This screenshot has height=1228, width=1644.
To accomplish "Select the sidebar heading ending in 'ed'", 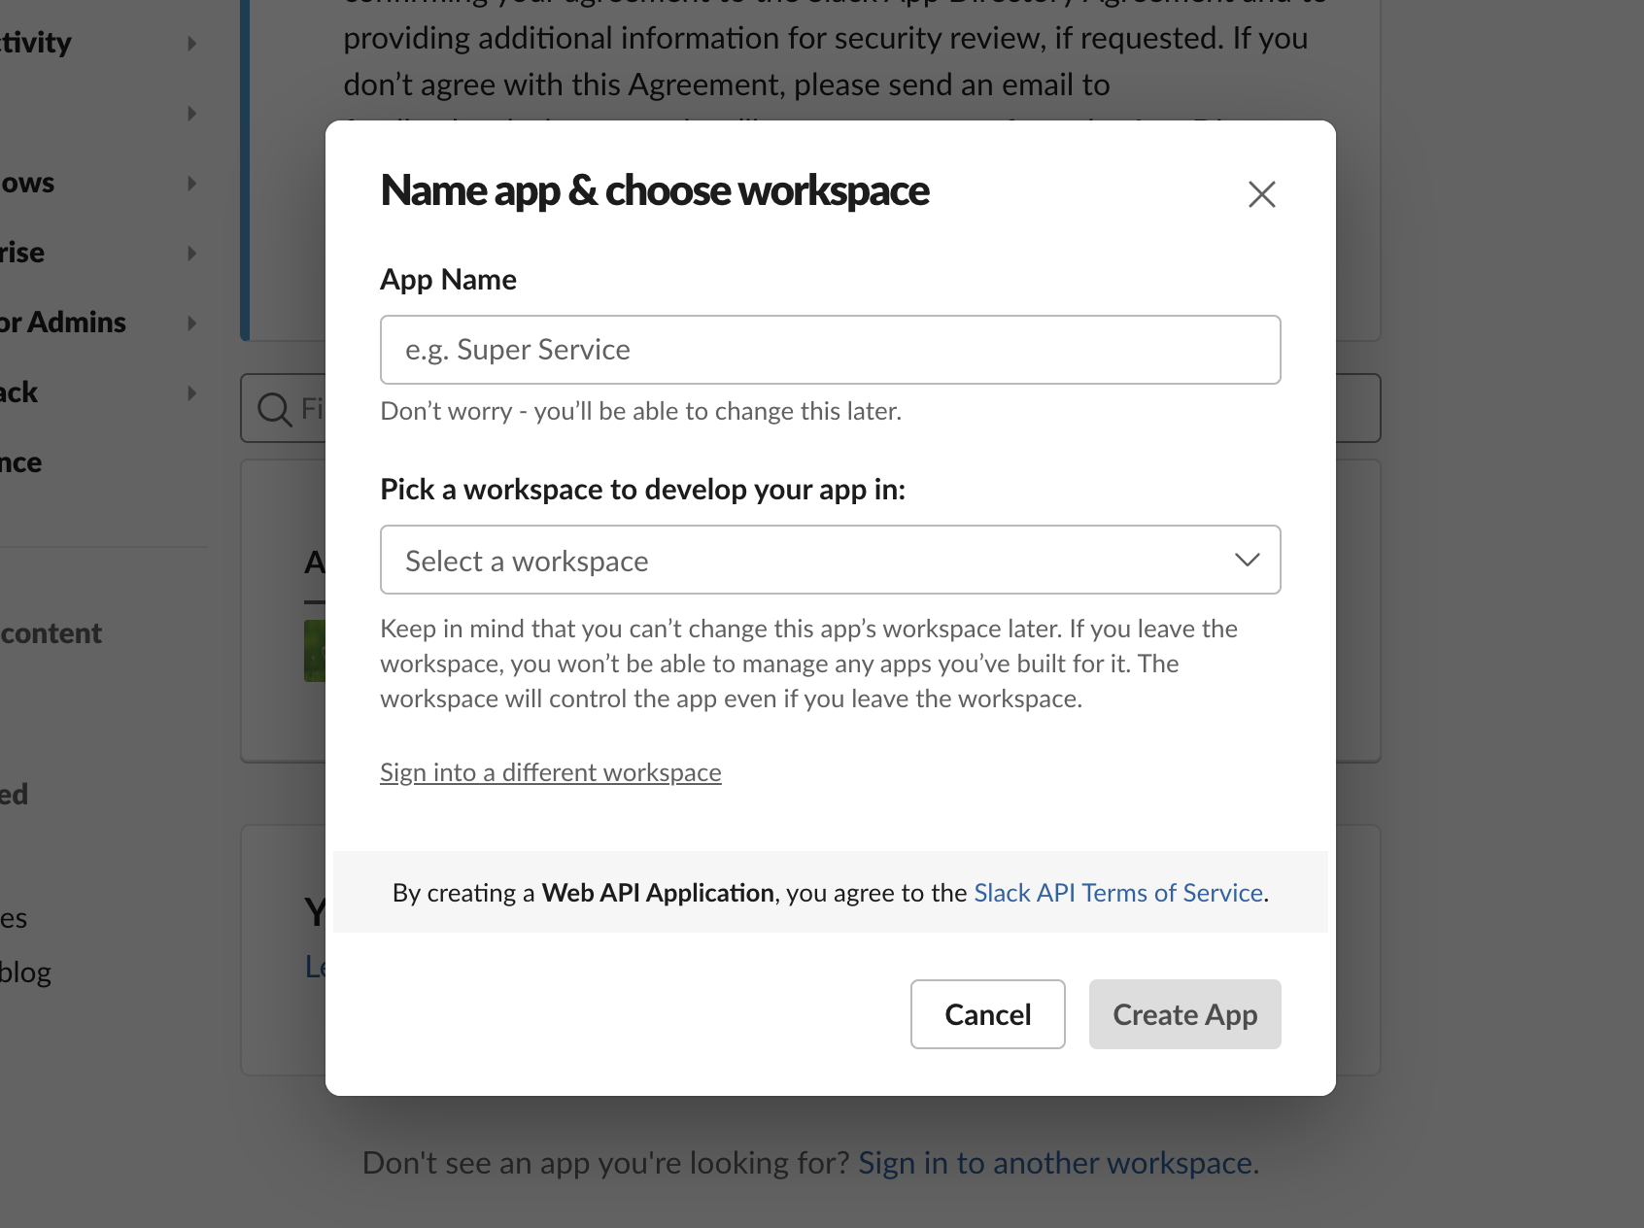I will point(14,795).
